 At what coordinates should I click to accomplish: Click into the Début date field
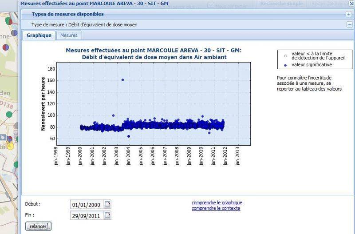pos(87,205)
